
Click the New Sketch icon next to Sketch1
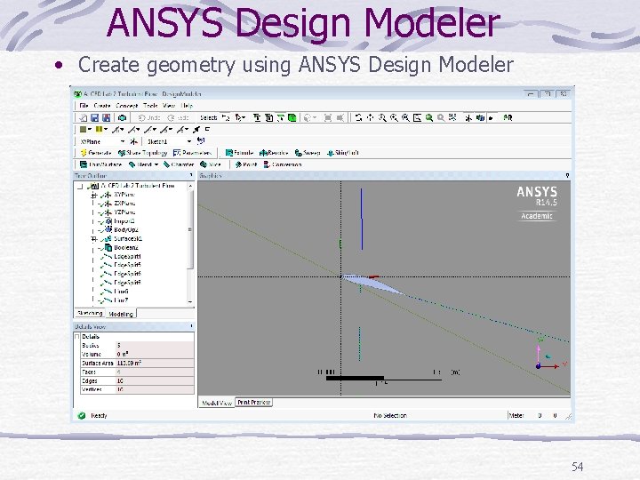(200, 141)
